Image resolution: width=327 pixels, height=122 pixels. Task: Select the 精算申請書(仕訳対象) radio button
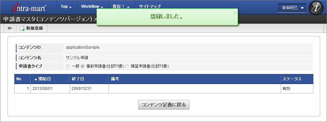127,67
